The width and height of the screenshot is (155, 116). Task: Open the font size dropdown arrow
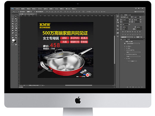[130, 20]
